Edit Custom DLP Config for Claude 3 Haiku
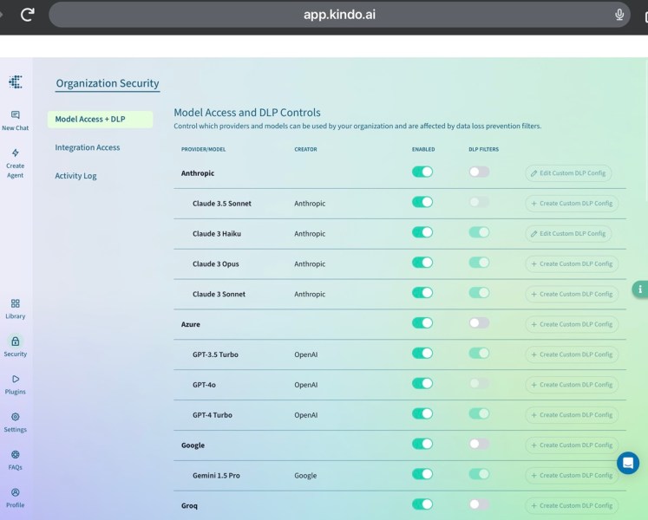 (x=568, y=233)
